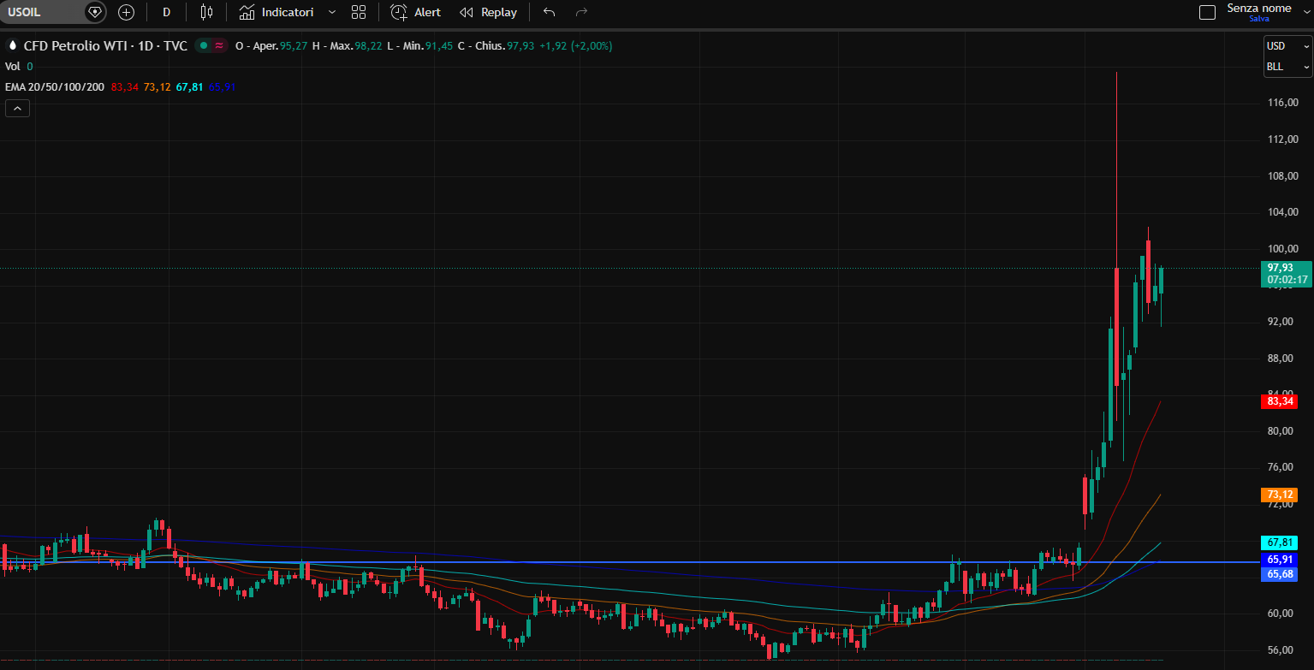Open the Indicatori panel
The height and width of the screenshot is (670, 1314).
coord(276,12)
